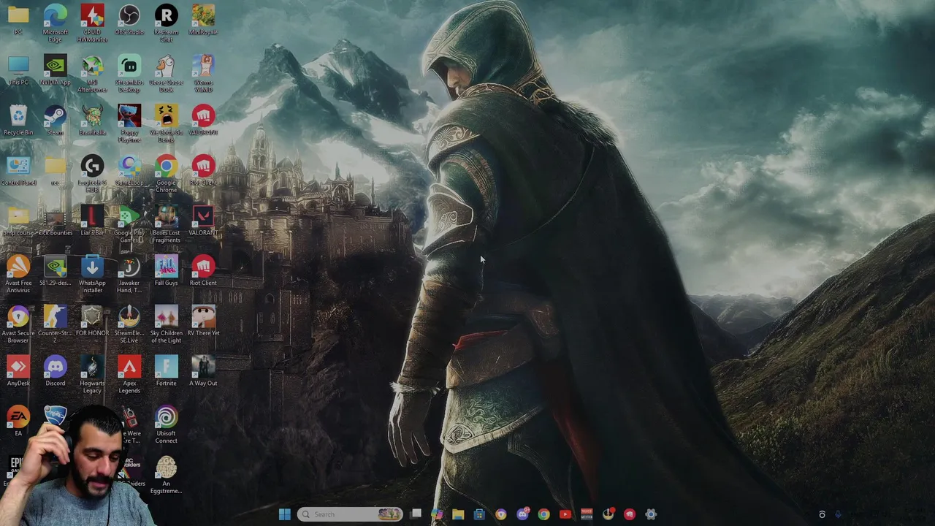Open Microsoft Store from the taskbar
This screenshot has width=935, height=526.
tap(479, 514)
